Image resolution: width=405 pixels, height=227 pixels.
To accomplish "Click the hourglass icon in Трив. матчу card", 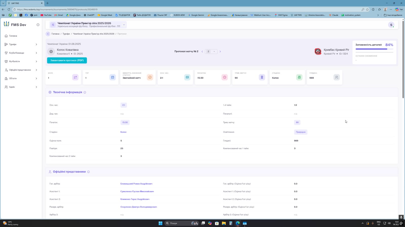I will point(262,77).
